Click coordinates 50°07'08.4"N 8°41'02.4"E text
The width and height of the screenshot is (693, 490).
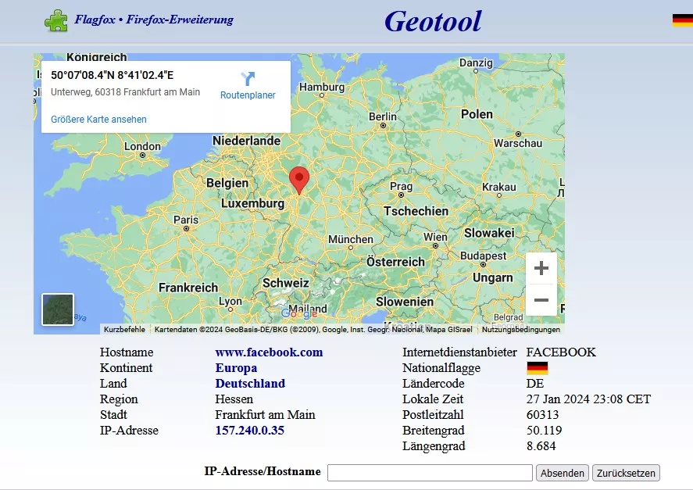pyautogui.click(x=113, y=75)
